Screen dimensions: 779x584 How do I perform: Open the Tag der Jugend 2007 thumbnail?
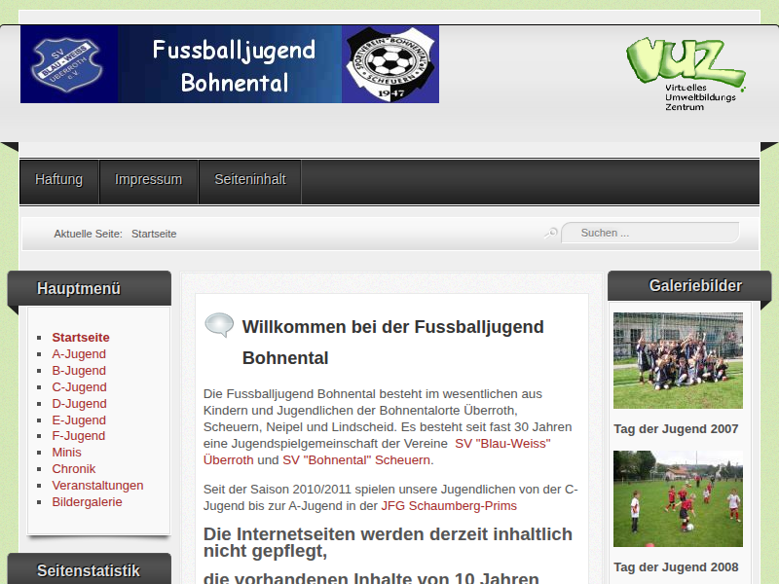pyautogui.click(x=678, y=360)
